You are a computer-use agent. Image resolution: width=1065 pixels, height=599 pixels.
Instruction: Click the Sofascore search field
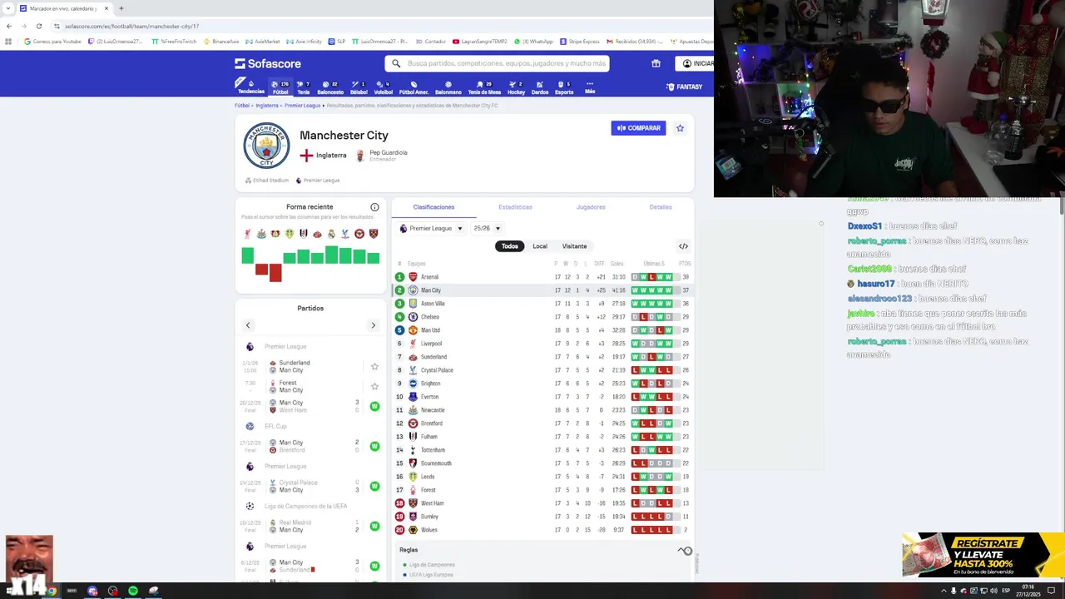pos(497,63)
